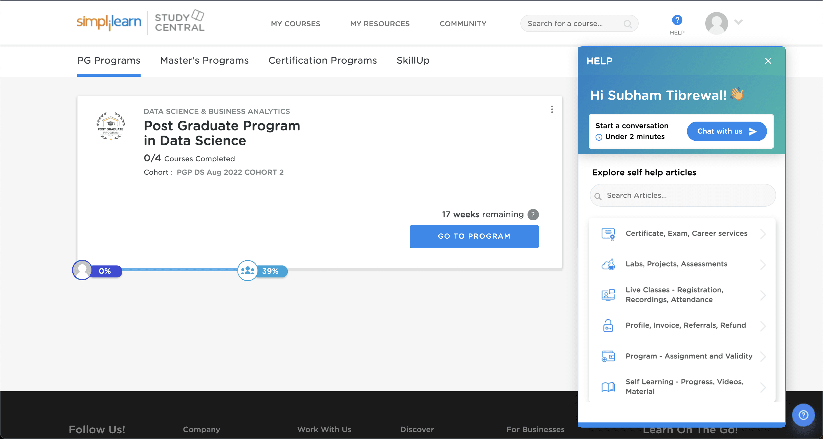Switch to SkillUp tab

(413, 61)
